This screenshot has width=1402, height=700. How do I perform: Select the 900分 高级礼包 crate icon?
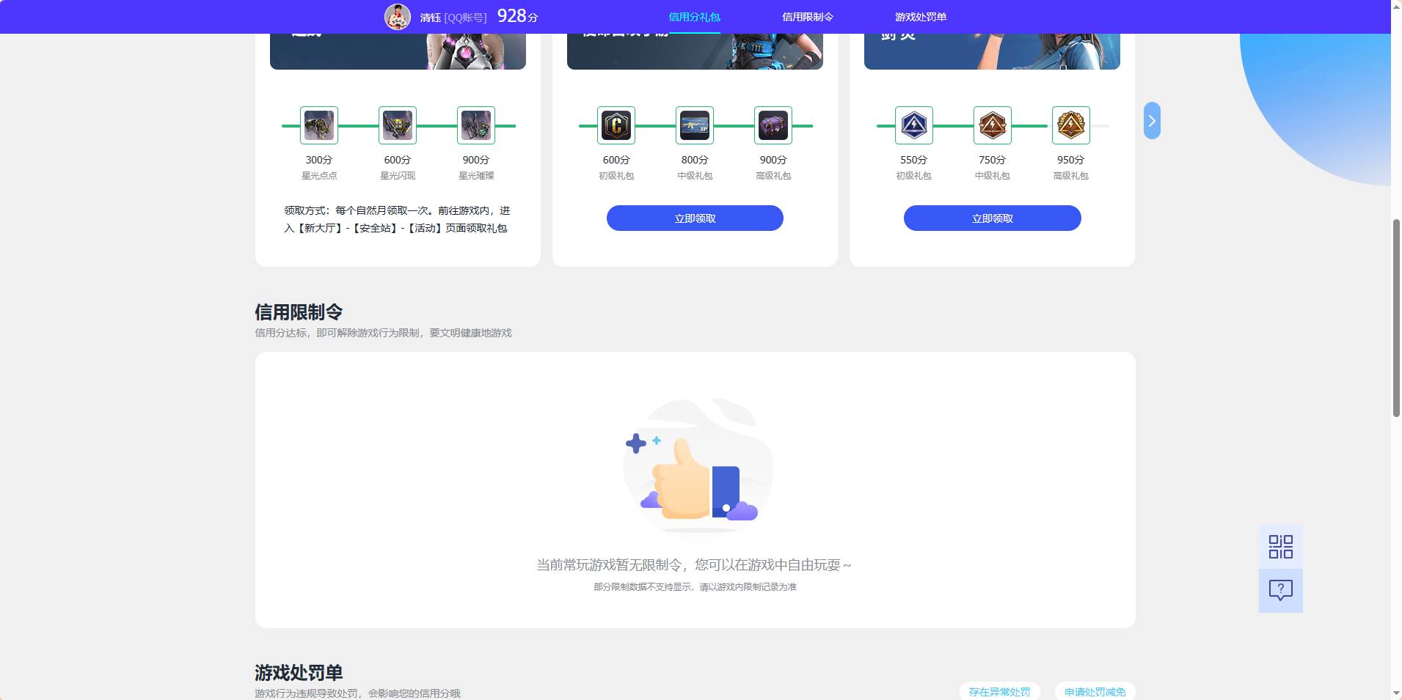click(x=773, y=125)
